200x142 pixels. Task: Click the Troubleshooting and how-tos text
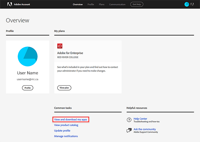coord(146,122)
